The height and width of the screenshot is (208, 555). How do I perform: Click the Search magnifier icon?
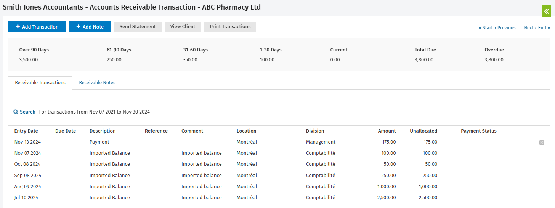pos(16,112)
